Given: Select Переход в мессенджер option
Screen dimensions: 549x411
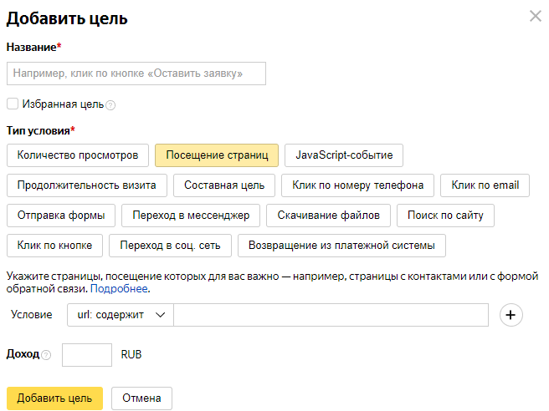Looking at the screenshot, I should pos(191,216).
